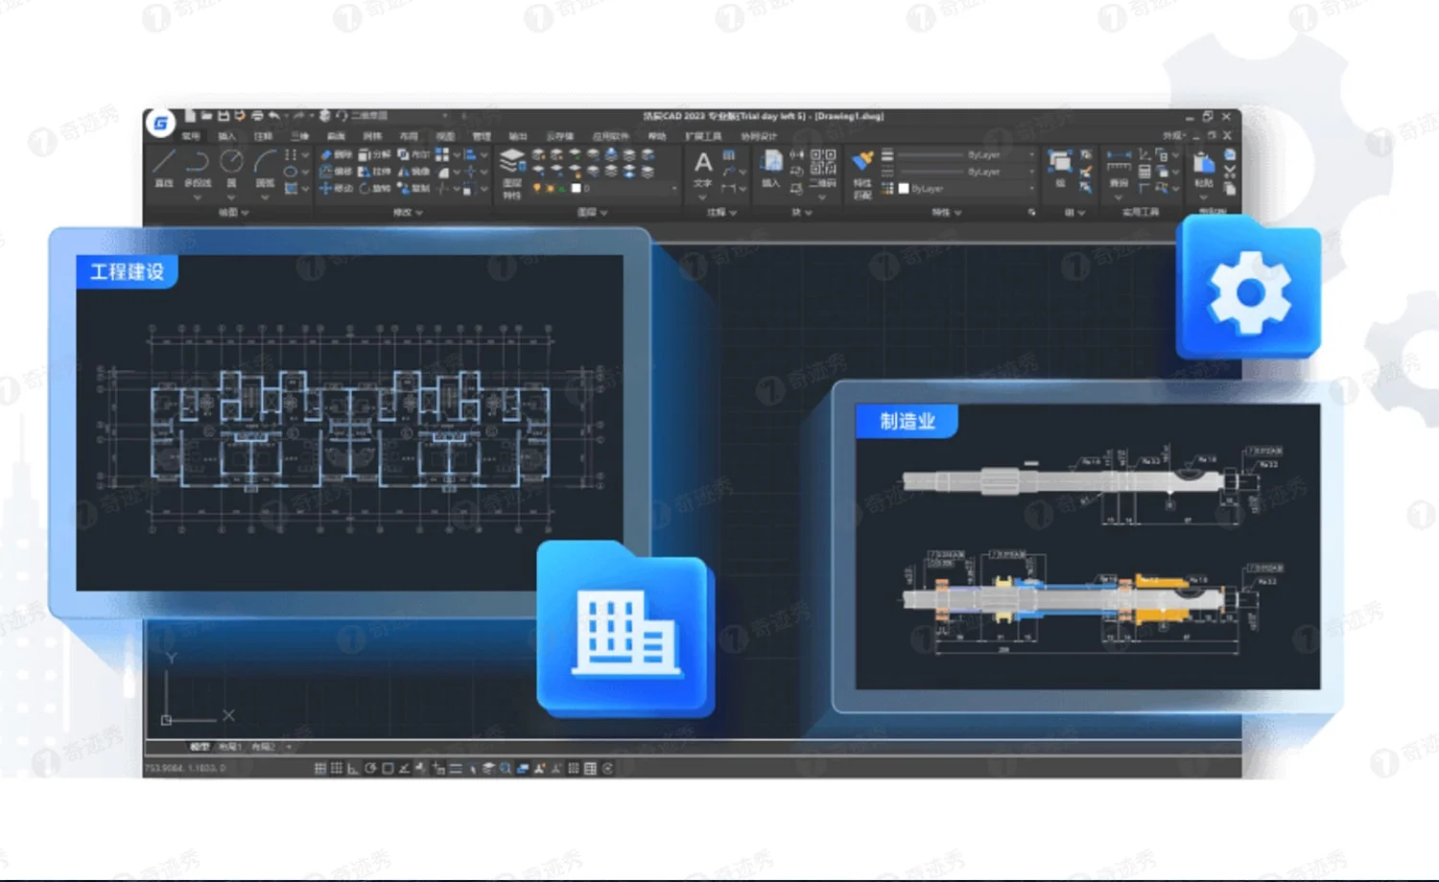Expand the Polyline (多段线) tool options
This screenshot has height=882, width=1439.
click(197, 197)
